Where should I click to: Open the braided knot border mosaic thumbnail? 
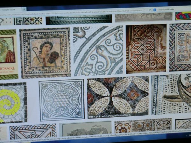tap(180, 47)
